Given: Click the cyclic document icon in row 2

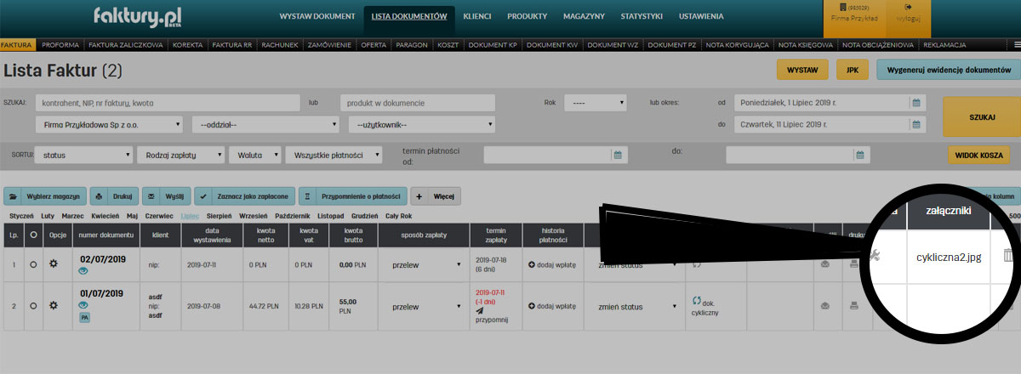Looking at the screenshot, I should click(697, 300).
